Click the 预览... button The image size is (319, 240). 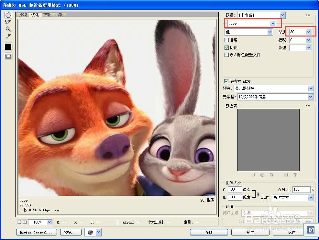(71, 233)
